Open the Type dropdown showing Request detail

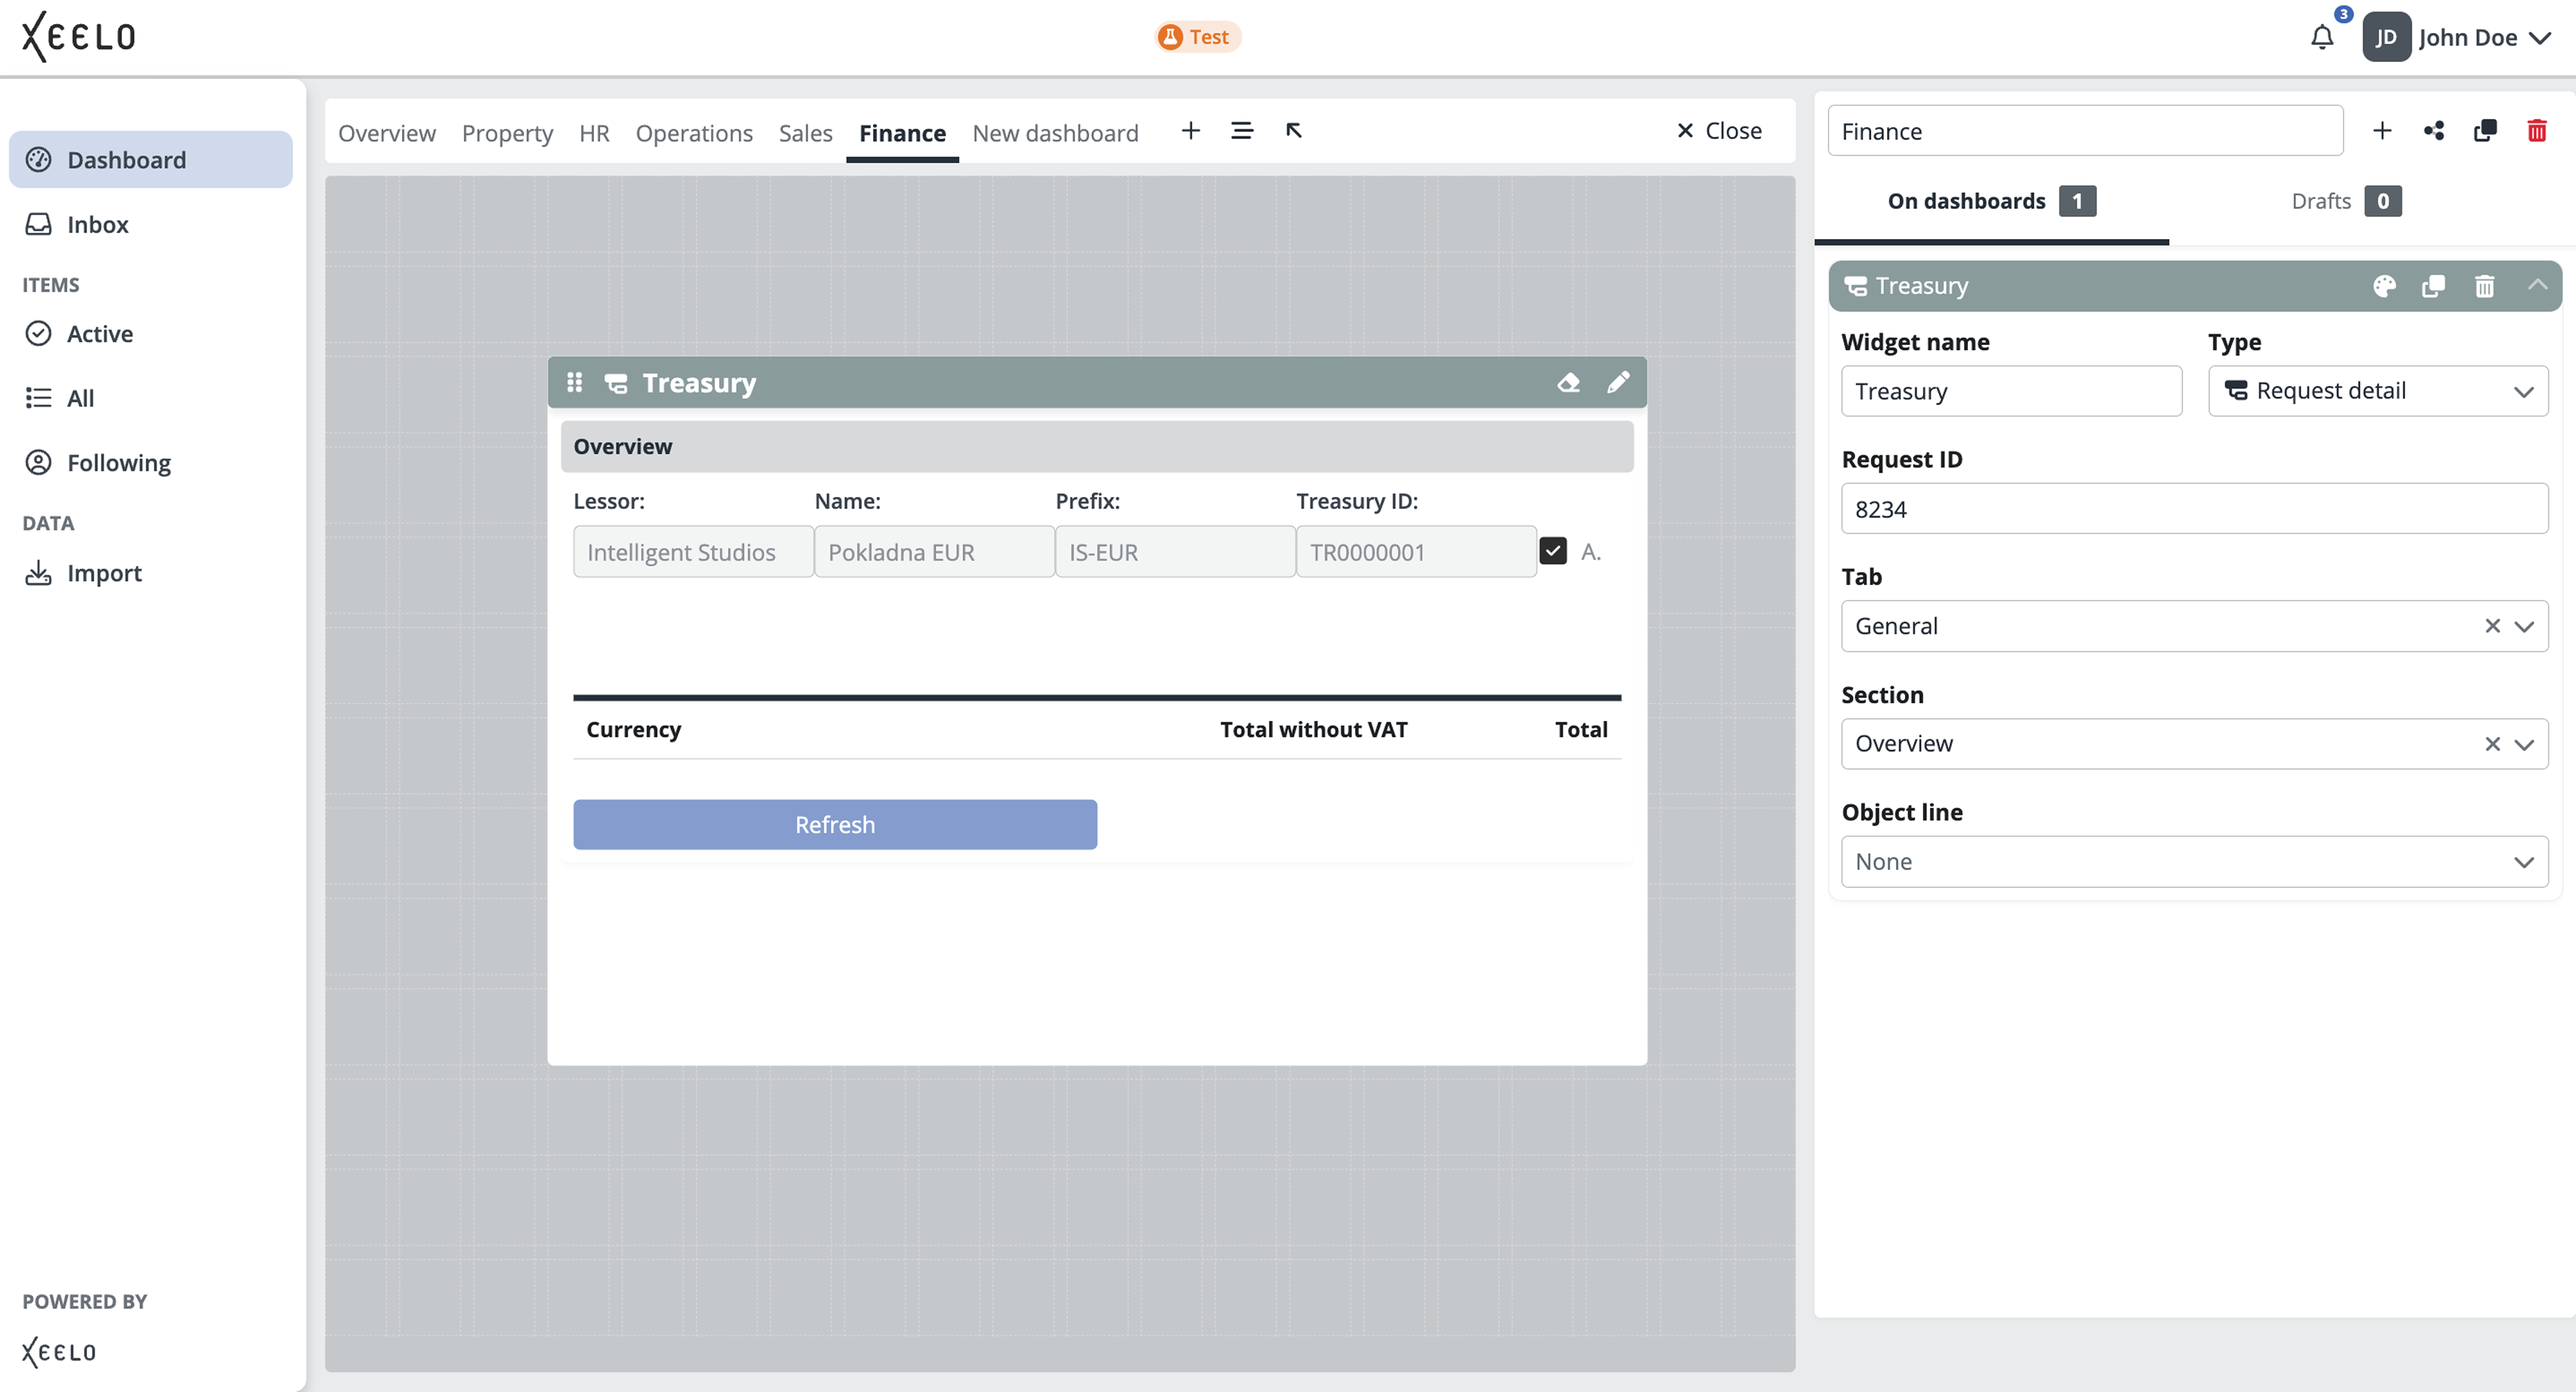[2377, 391]
